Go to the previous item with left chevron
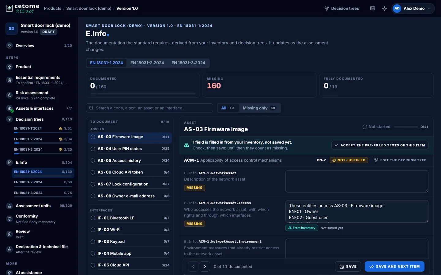The width and height of the screenshot is (441, 275). [193, 267]
